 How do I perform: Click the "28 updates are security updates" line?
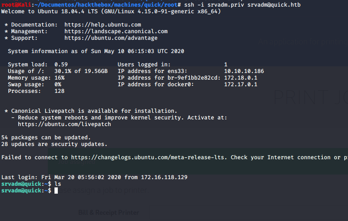tap(54, 144)
